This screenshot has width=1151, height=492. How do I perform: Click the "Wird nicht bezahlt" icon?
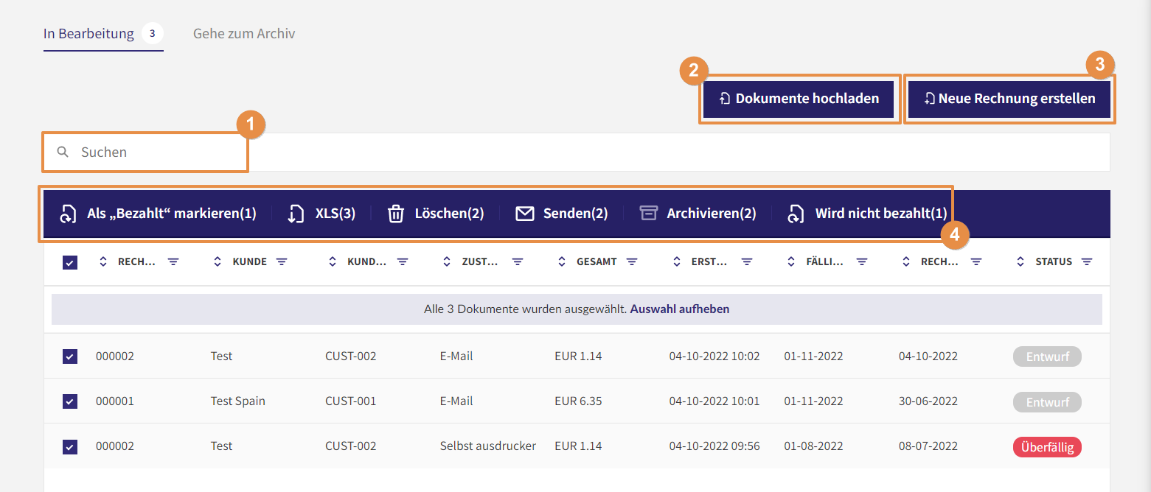point(796,214)
